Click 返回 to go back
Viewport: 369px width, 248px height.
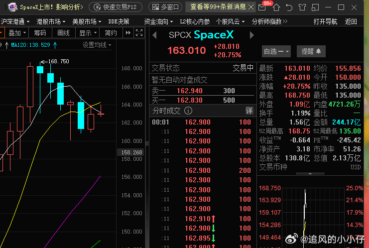coord(351,21)
